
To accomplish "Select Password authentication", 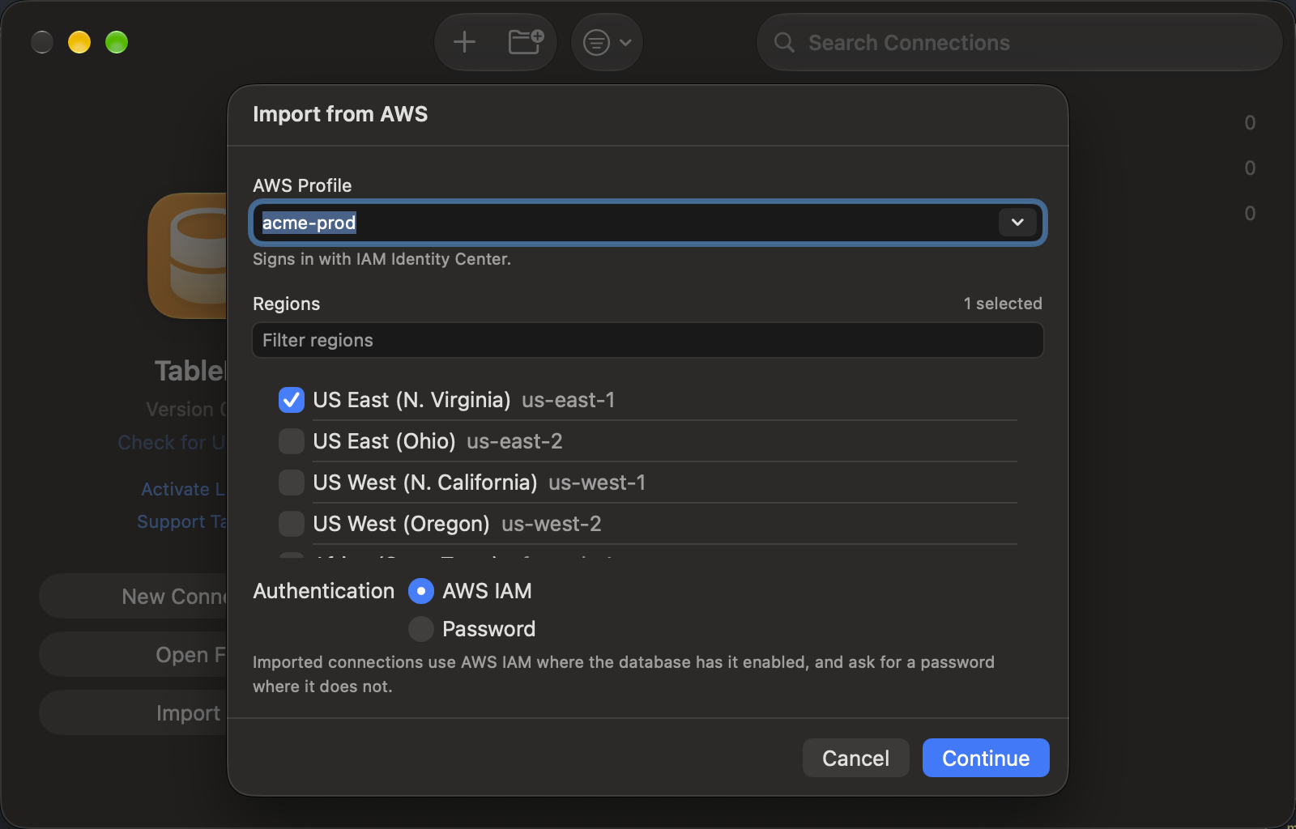I will (x=421, y=629).
